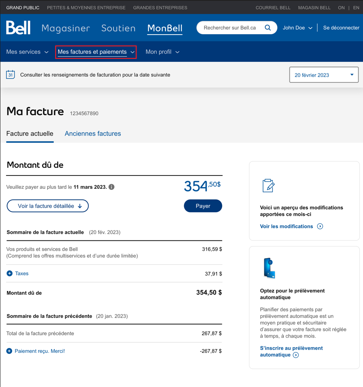Viewport: 363px width, 387px height.
Task: Click the Se déconnecter link
Action: click(x=341, y=28)
